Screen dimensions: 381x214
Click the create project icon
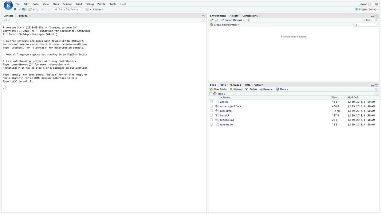click(x=23, y=9)
